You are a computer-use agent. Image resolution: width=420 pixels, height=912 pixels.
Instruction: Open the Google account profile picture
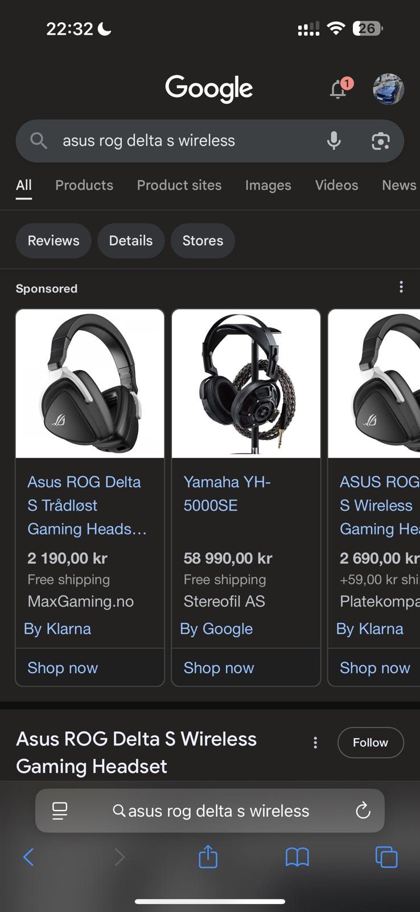pyautogui.click(x=388, y=89)
